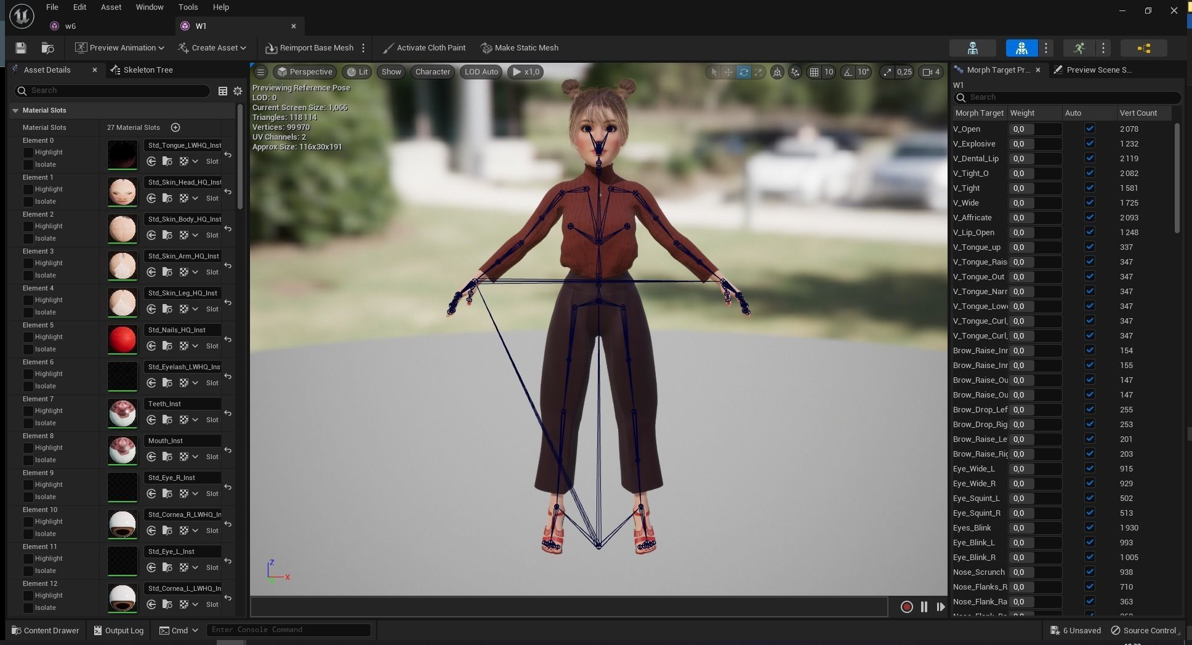Image resolution: width=1192 pixels, height=645 pixels.
Task: Uncheck Auto for Eyes_Blink morph target
Action: point(1090,527)
